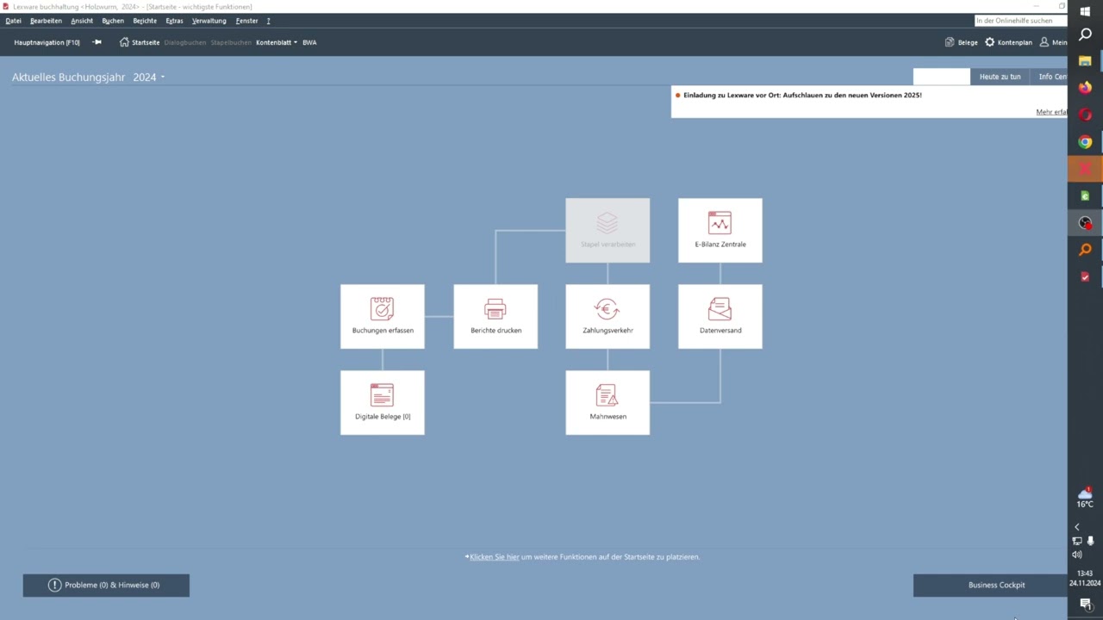Click the clock showing 13:43
This screenshot has height=620, width=1103.
click(x=1085, y=573)
